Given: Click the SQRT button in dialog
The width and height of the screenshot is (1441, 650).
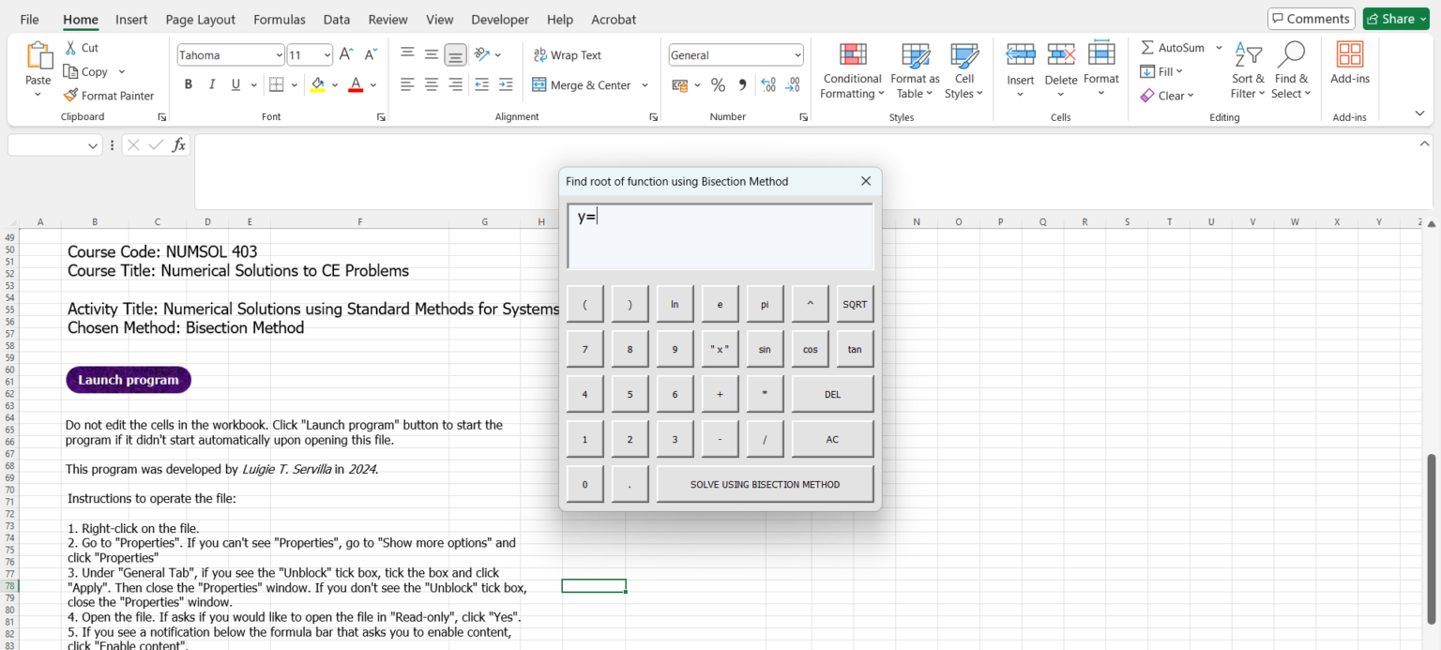Looking at the screenshot, I should 855,304.
